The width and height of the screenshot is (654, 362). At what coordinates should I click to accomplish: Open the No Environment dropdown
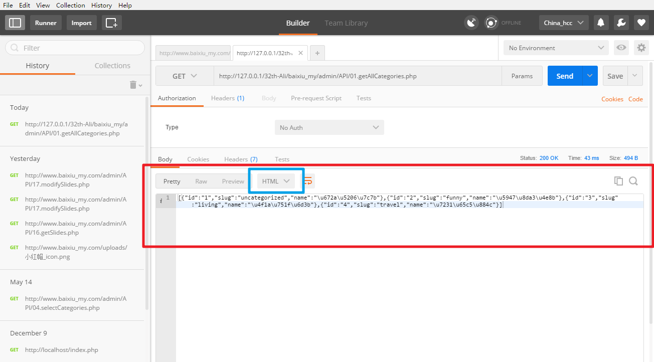pos(555,48)
